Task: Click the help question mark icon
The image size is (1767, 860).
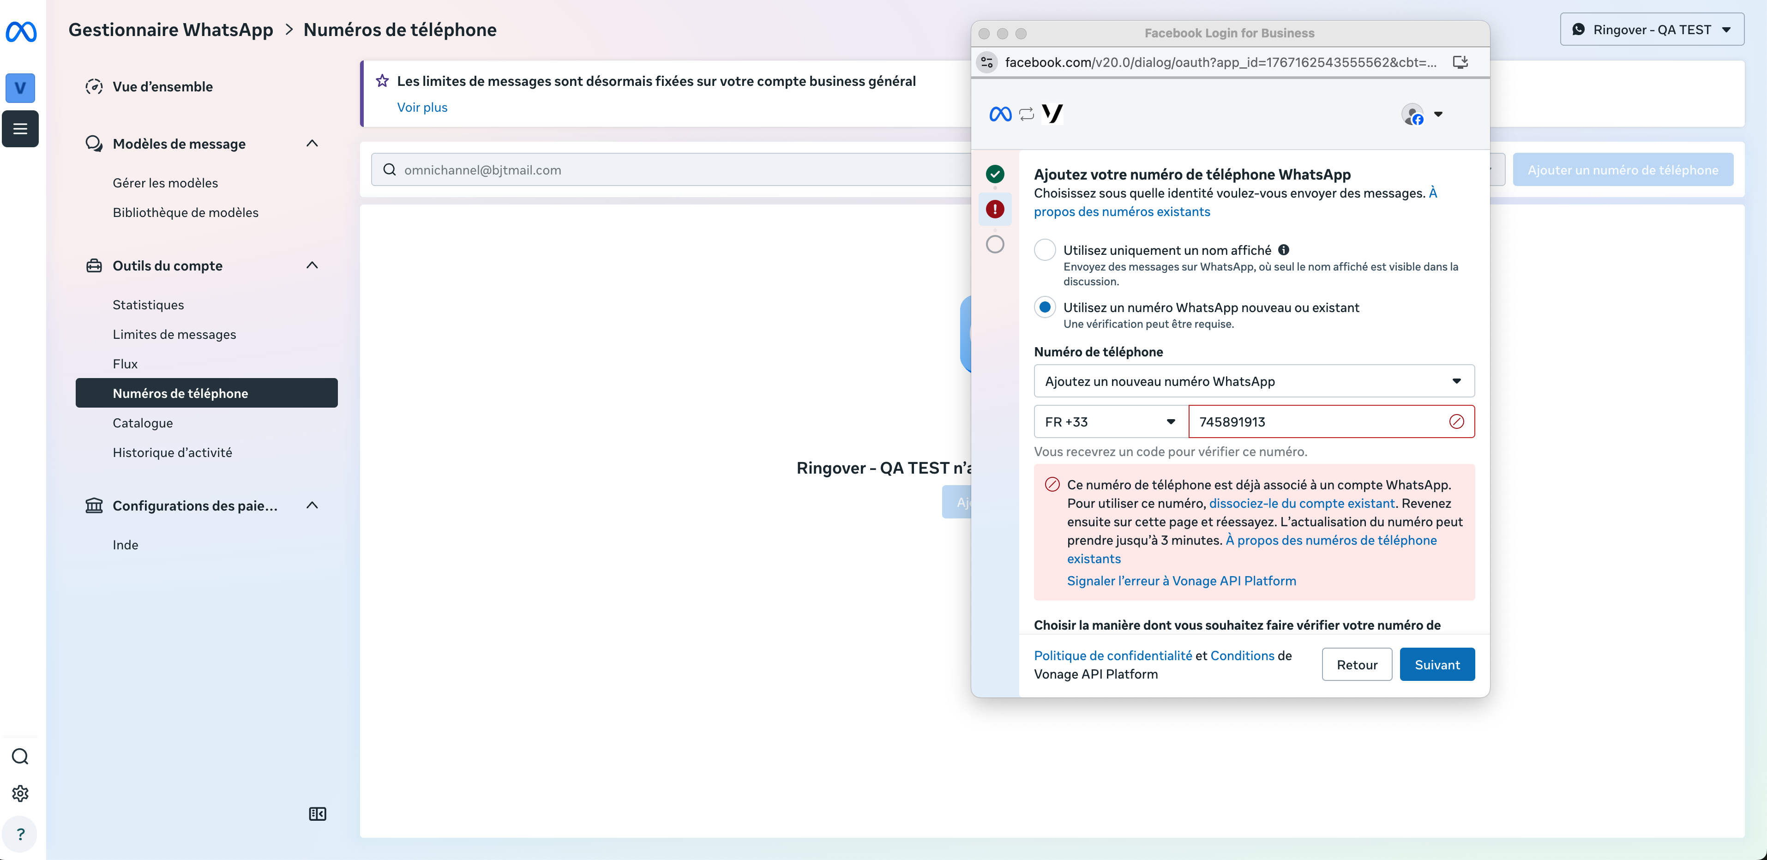Action: tap(21, 833)
